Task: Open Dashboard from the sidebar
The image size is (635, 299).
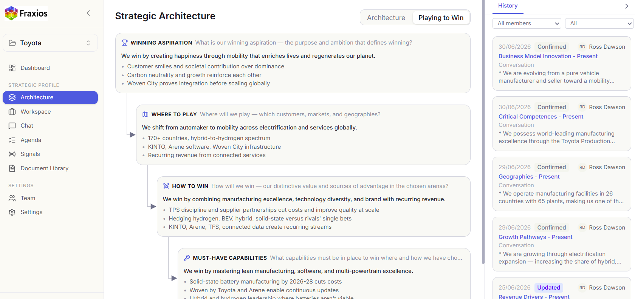Action: 50,68
